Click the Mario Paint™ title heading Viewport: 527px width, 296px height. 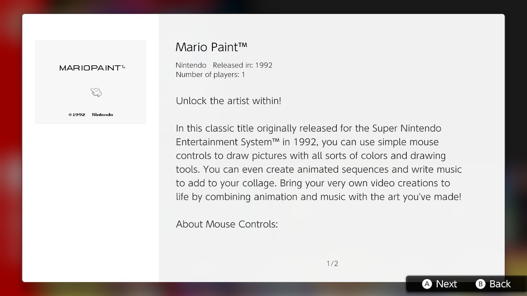coord(211,47)
